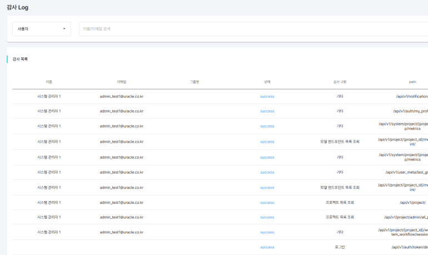Select the 상태 column header
This screenshot has width=428, height=255.
267,82
